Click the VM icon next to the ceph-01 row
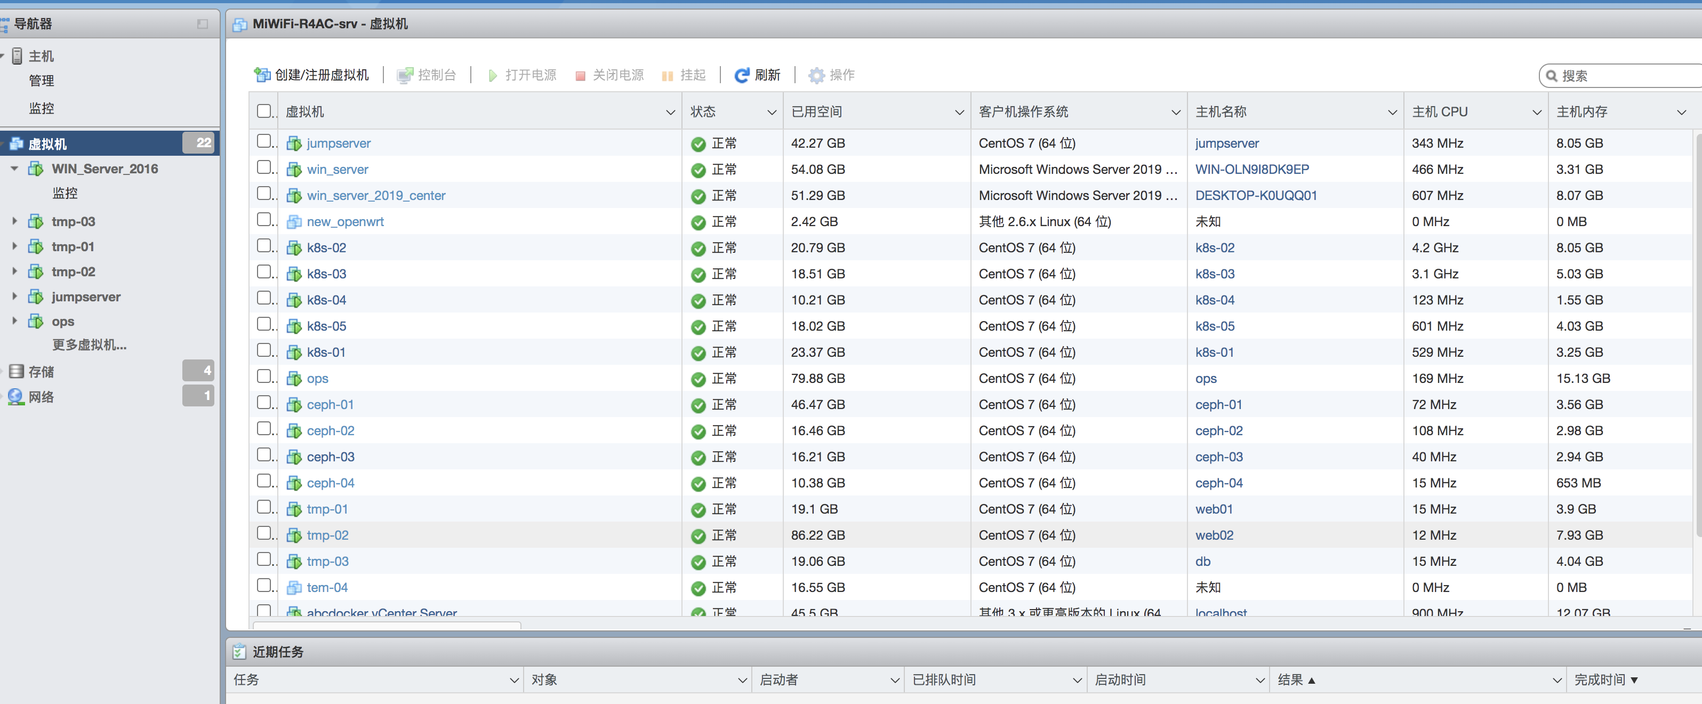Viewport: 1702px width, 704px height. point(294,405)
